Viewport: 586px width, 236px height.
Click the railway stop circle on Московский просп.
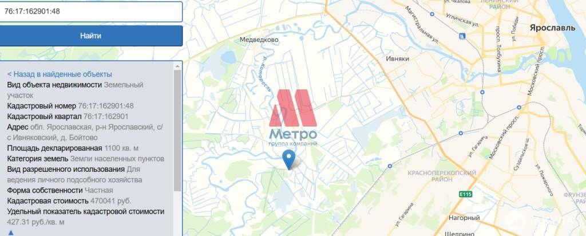tap(519, 107)
